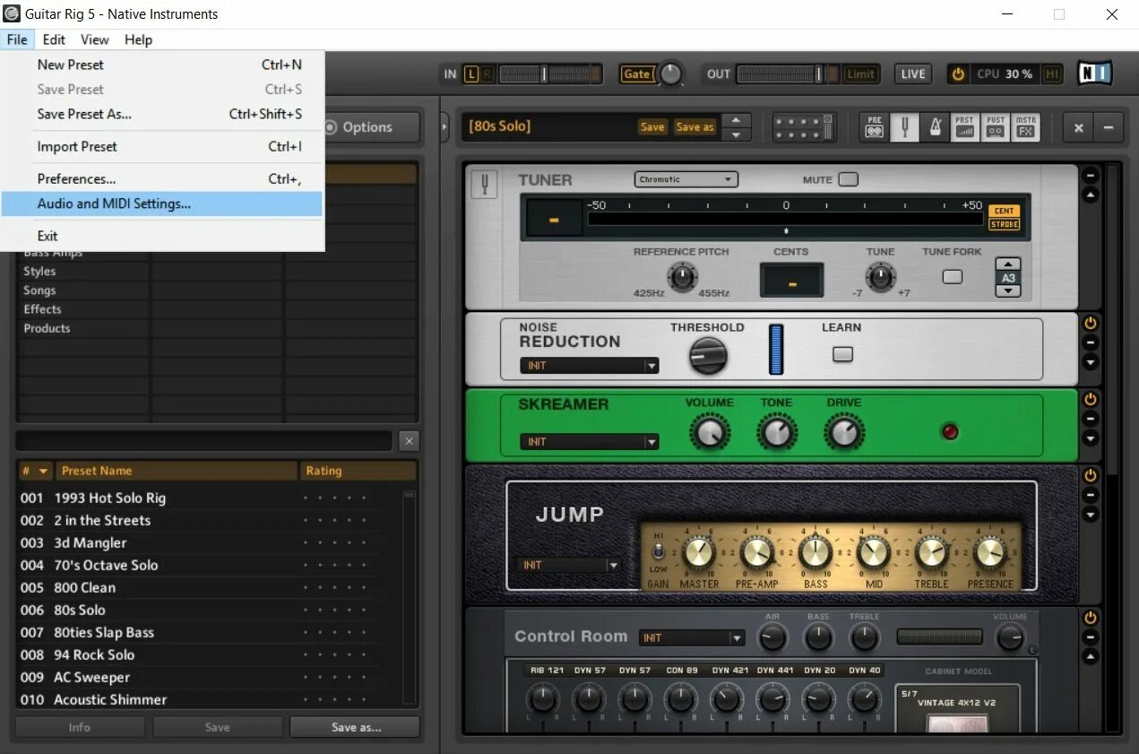Flip the Jump HI/LOW gain switch
1139x754 pixels.
tap(659, 550)
